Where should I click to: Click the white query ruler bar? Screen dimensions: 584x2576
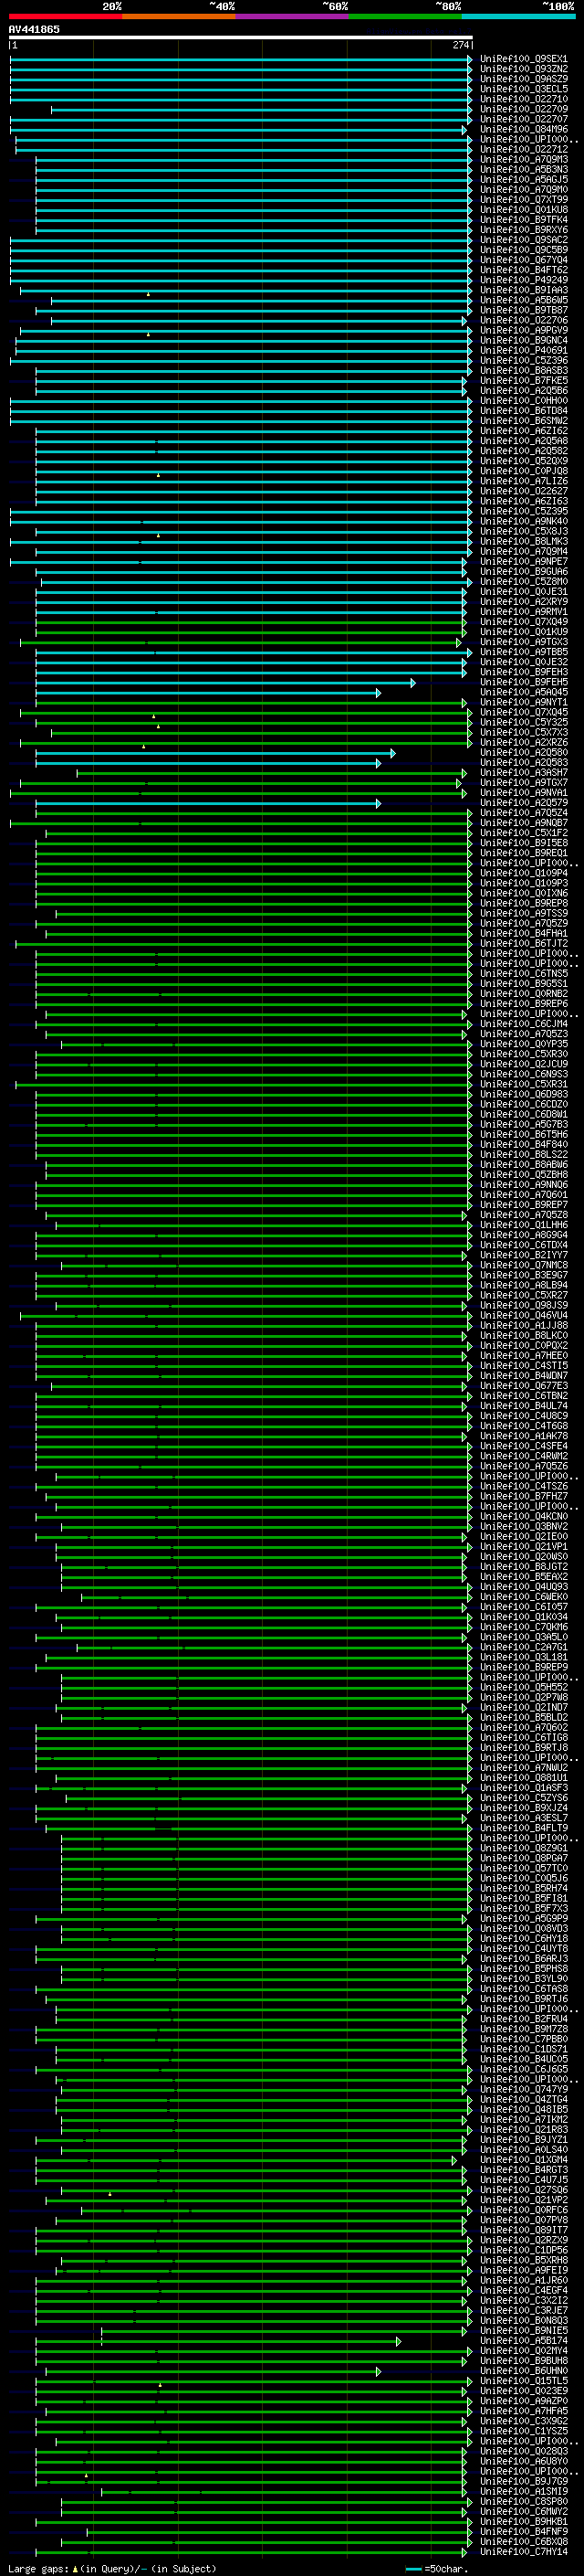(x=241, y=37)
